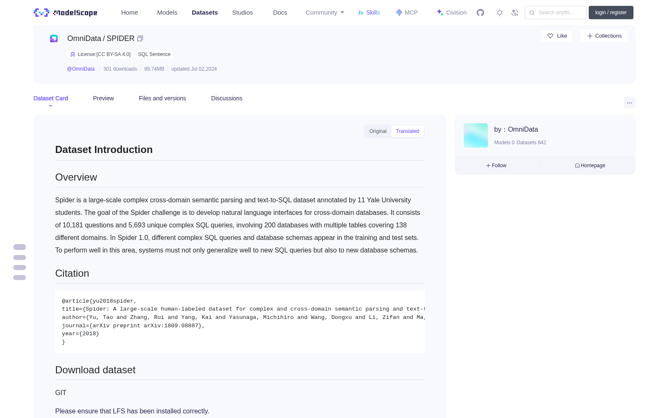Click the 'Models 0' count text
The width and height of the screenshot is (669, 418).
(504, 143)
